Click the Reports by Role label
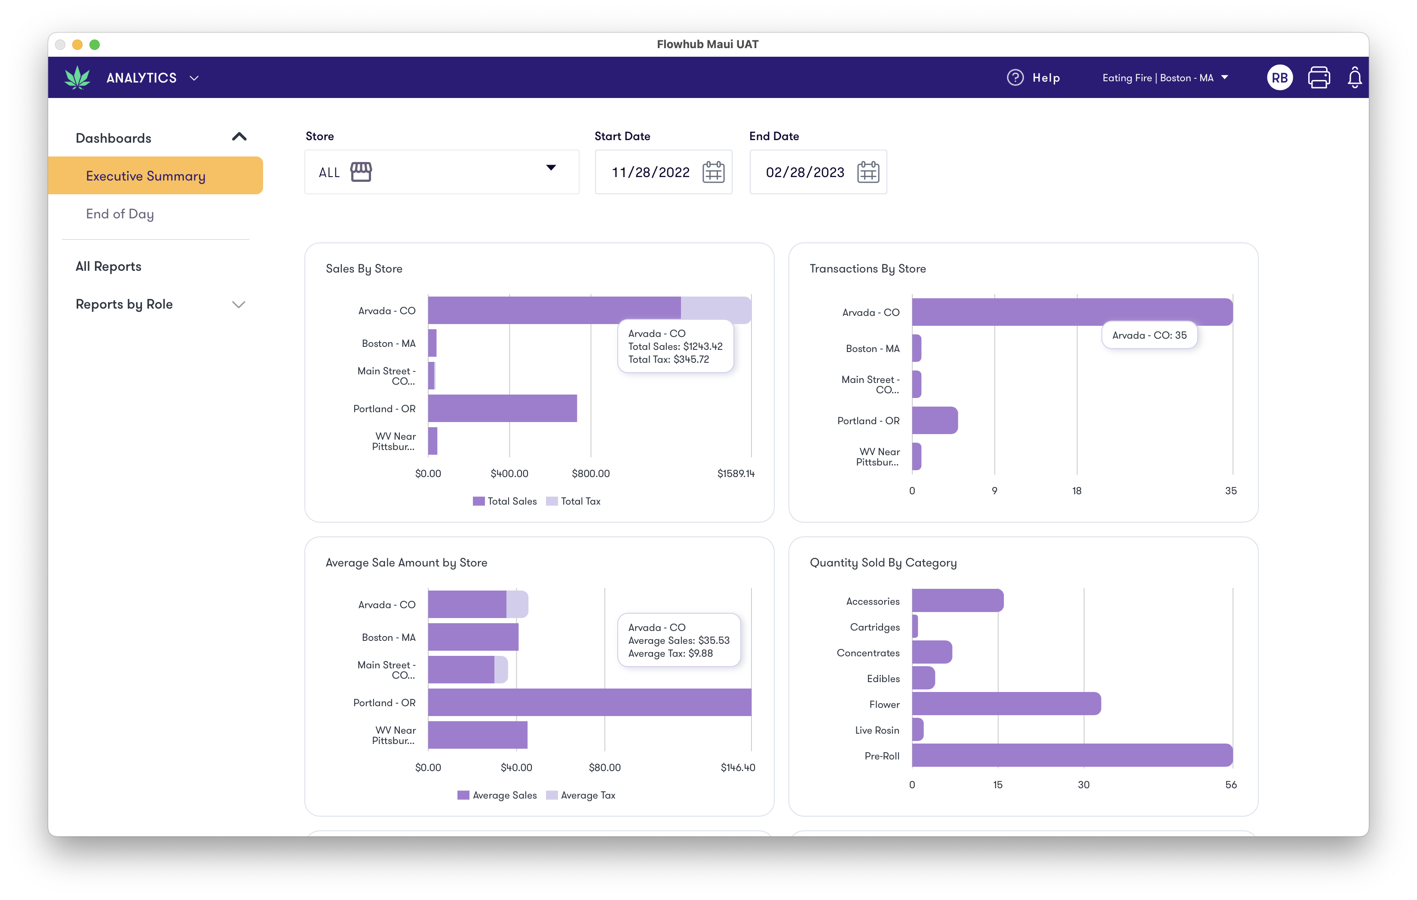Viewport: 1417px width, 900px height. 123,304
